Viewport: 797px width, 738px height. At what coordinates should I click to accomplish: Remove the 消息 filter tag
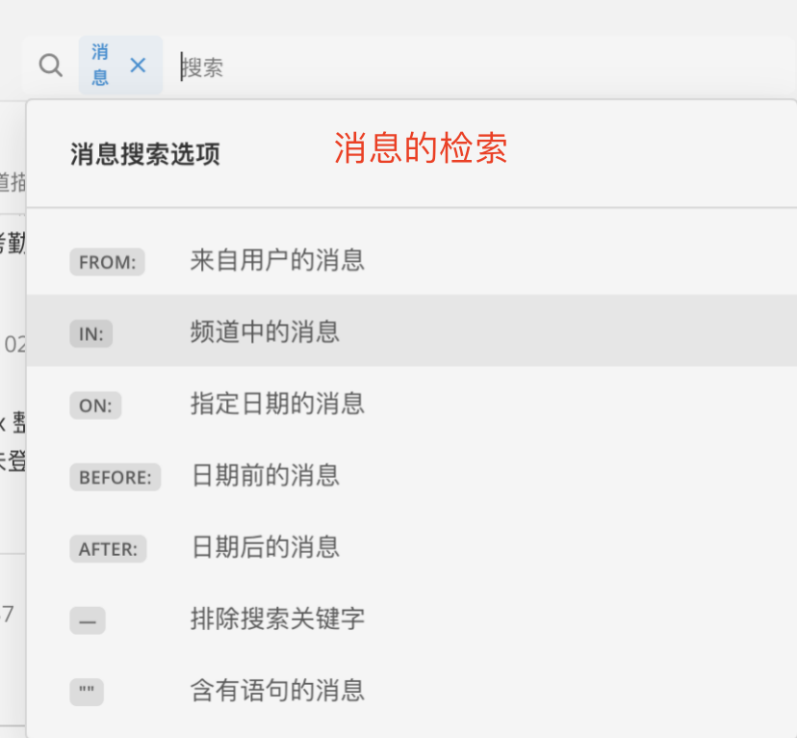[138, 66]
